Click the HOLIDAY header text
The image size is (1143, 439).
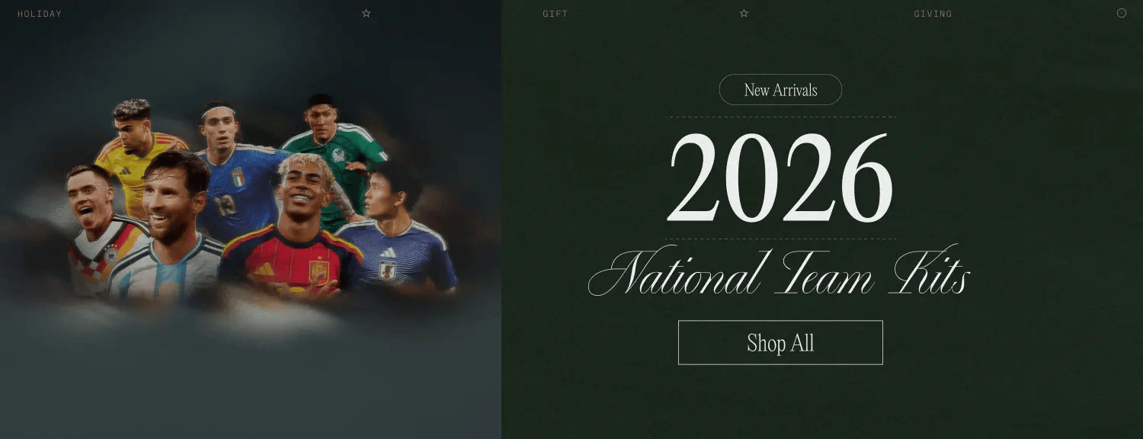(40, 14)
